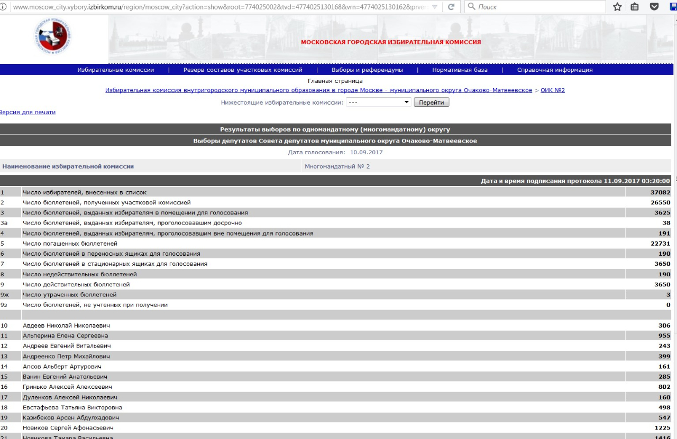The image size is (677, 439).
Task: Open the Очаково-Матвеевское commission breadcrumb link
Action: (318, 90)
